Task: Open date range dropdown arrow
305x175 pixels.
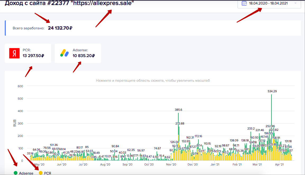Action: click(x=295, y=3)
